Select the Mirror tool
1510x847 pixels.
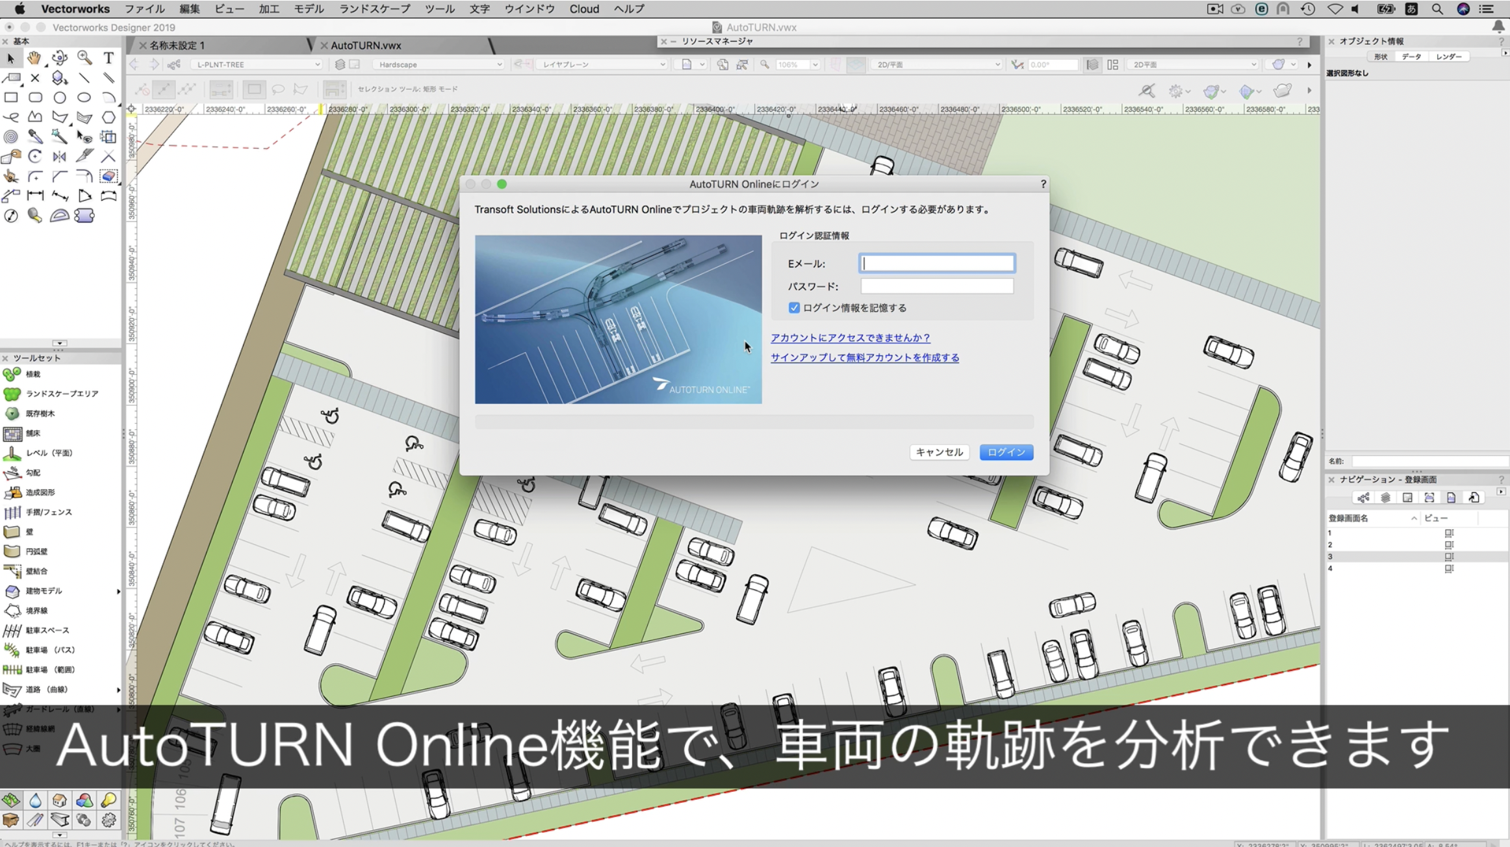coord(59,157)
